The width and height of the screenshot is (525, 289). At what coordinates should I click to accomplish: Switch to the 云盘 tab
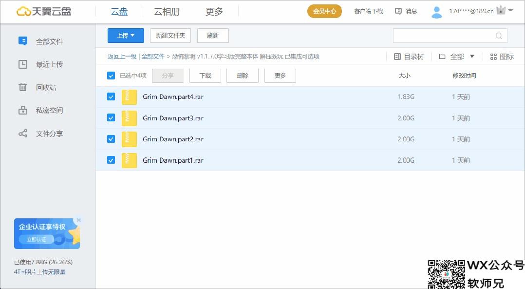(119, 11)
